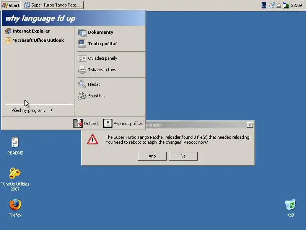Select the README desktop icon
Image resolution: width=306 pixels, height=230 pixels.
15,146
